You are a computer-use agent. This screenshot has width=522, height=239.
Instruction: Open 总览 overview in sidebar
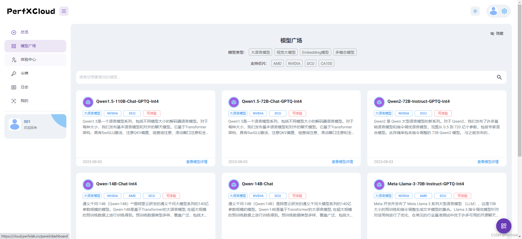coord(35,32)
